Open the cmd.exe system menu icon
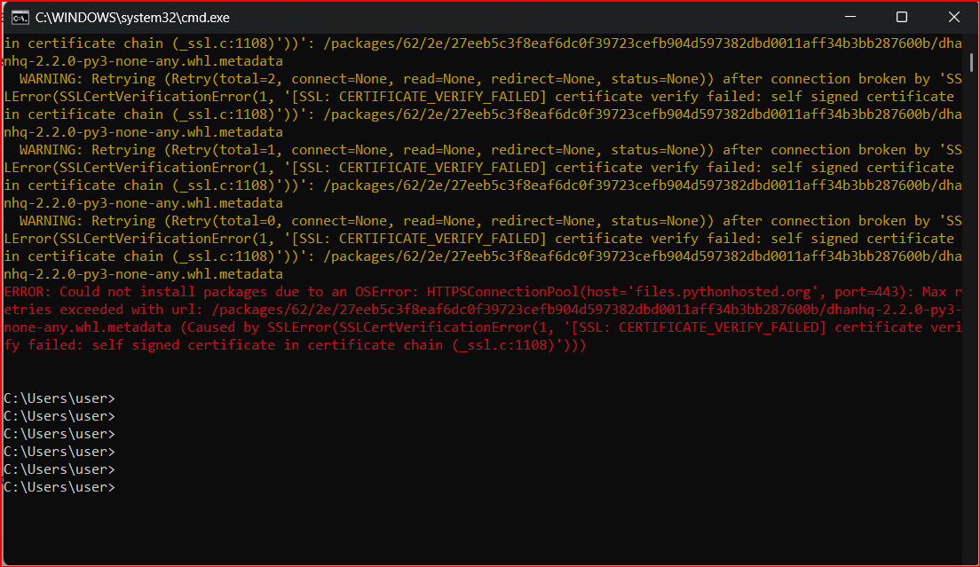 pos(20,18)
